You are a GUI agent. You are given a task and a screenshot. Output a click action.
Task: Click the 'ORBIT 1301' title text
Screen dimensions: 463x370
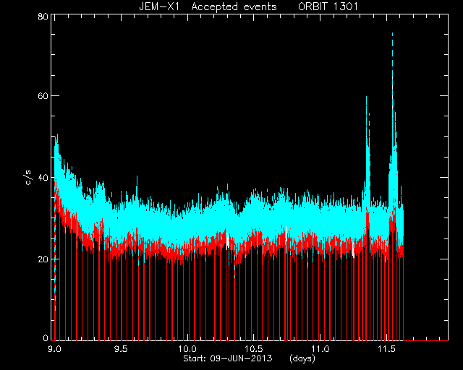(328, 7)
